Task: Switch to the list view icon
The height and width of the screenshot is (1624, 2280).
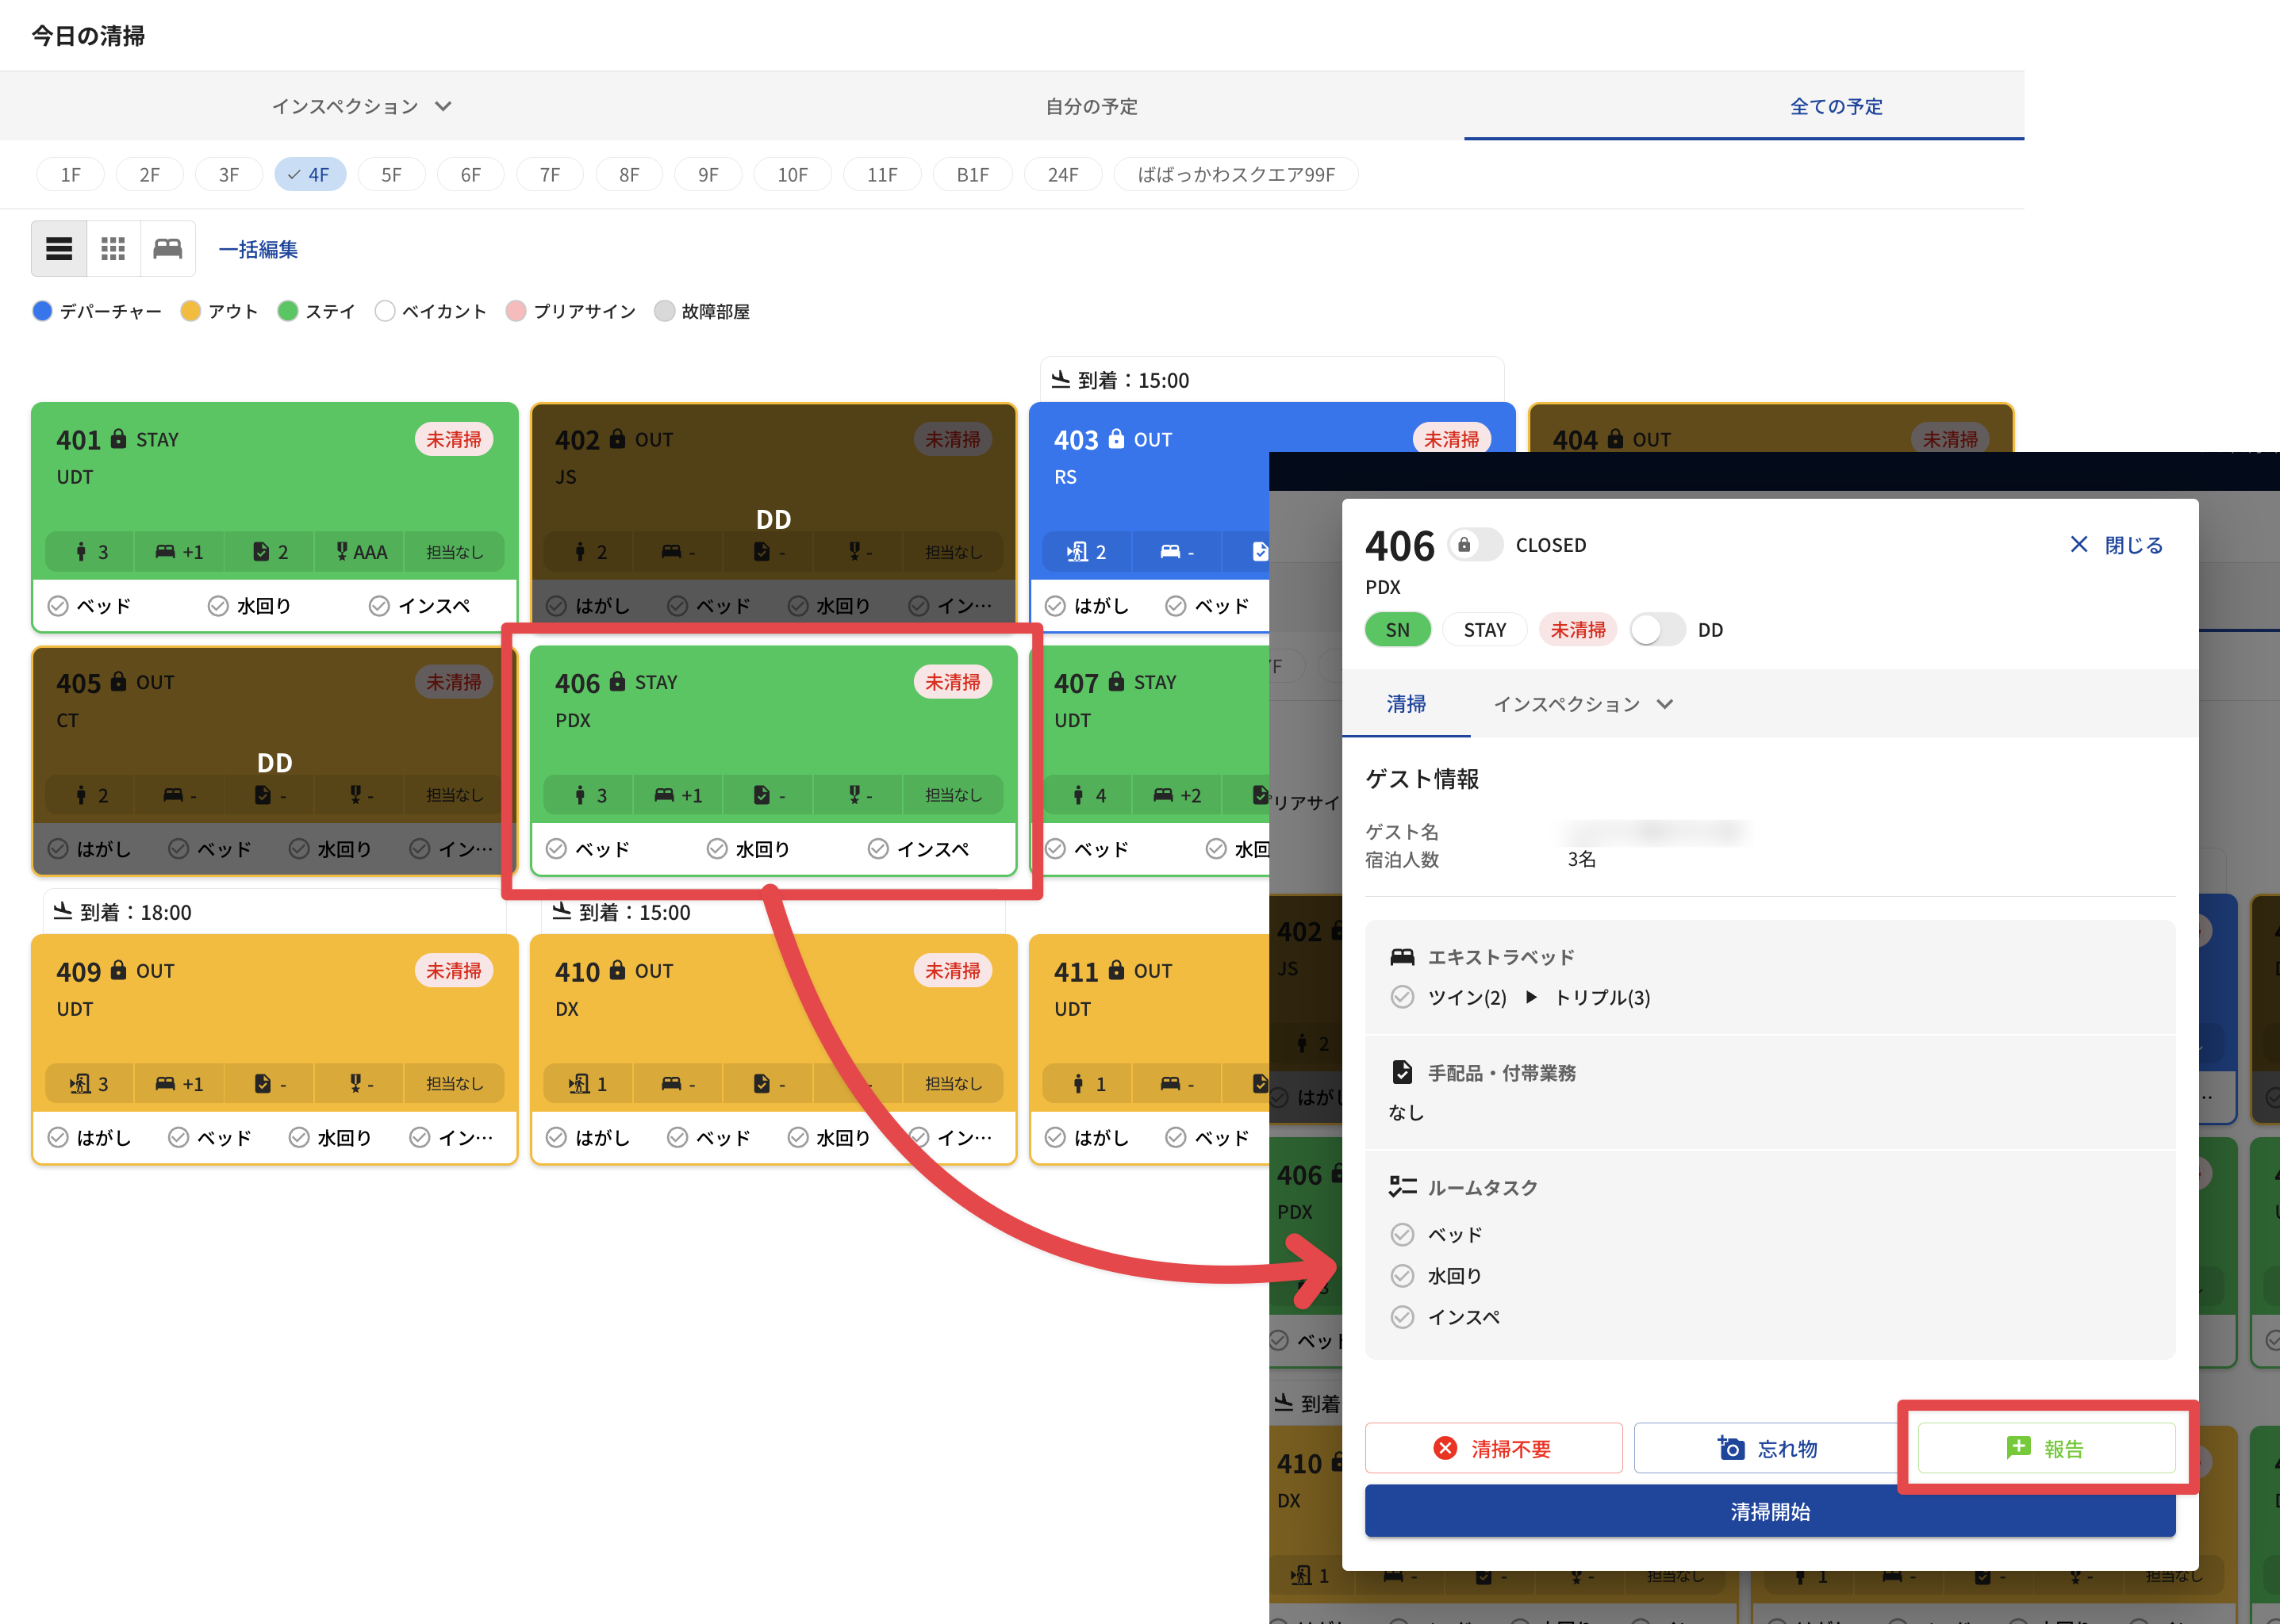Action: (59, 248)
